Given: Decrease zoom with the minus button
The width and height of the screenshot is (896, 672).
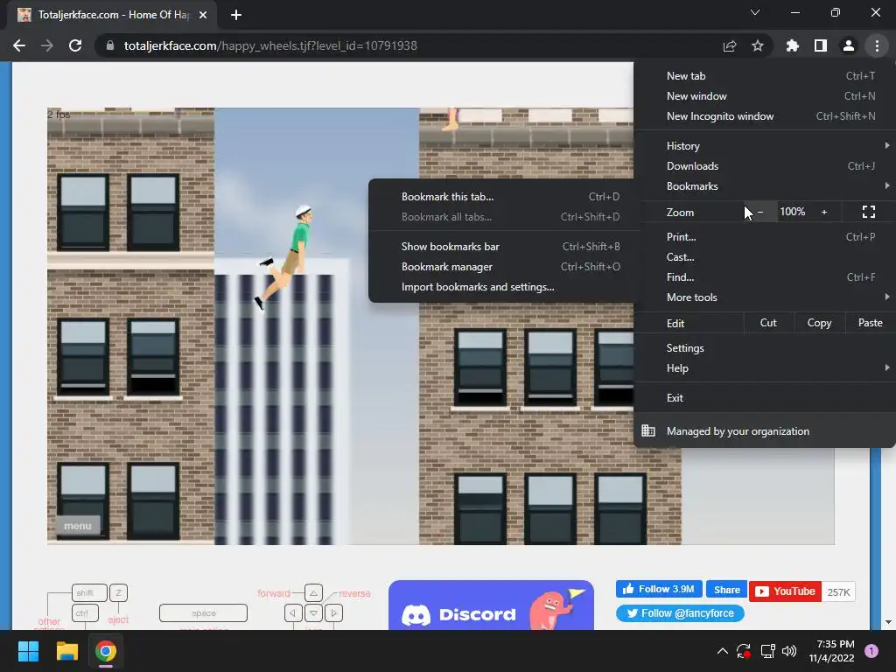Looking at the screenshot, I should point(760,212).
